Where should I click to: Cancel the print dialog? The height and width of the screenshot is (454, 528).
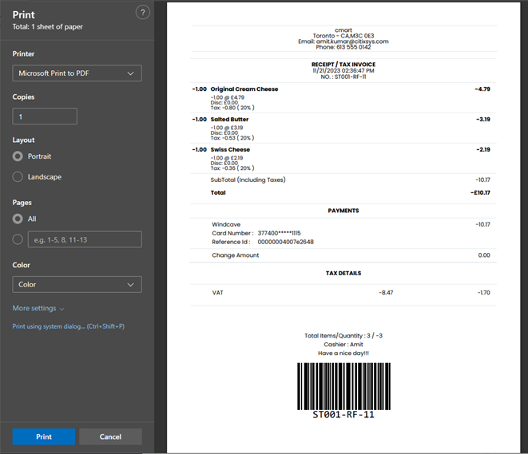pyautogui.click(x=110, y=436)
